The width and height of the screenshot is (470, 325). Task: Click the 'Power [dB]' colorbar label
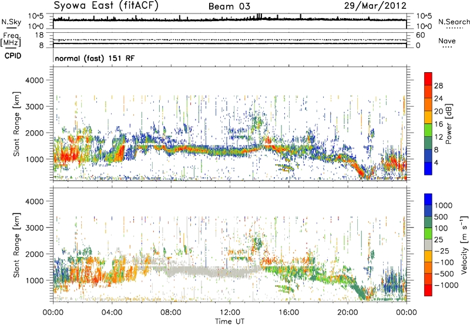pos(449,124)
